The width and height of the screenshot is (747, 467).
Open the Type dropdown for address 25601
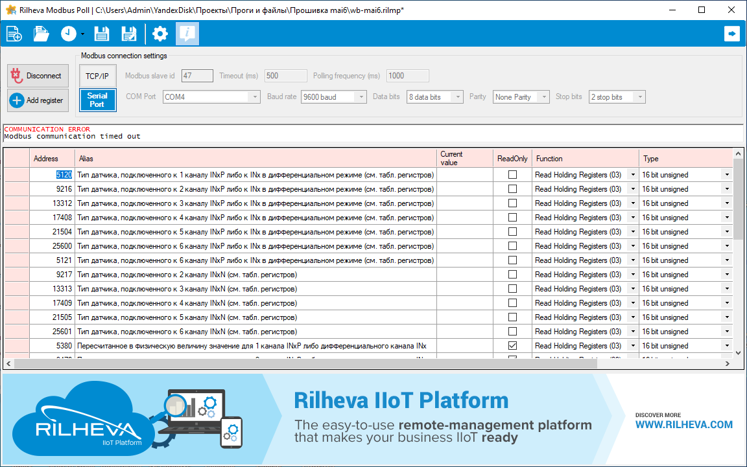(x=726, y=332)
